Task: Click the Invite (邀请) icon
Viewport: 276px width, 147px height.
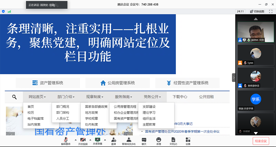Action: coord(113,141)
